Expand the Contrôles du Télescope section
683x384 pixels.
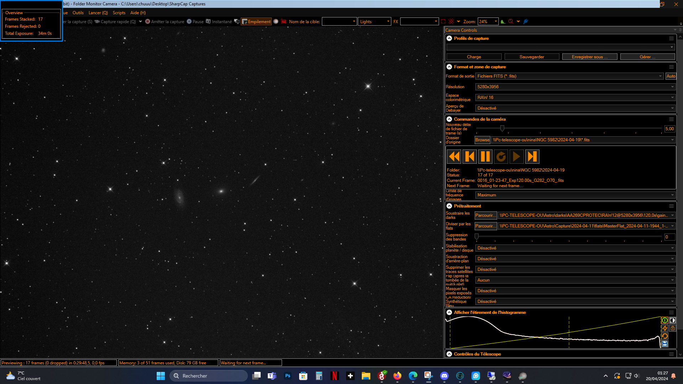(449, 354)
